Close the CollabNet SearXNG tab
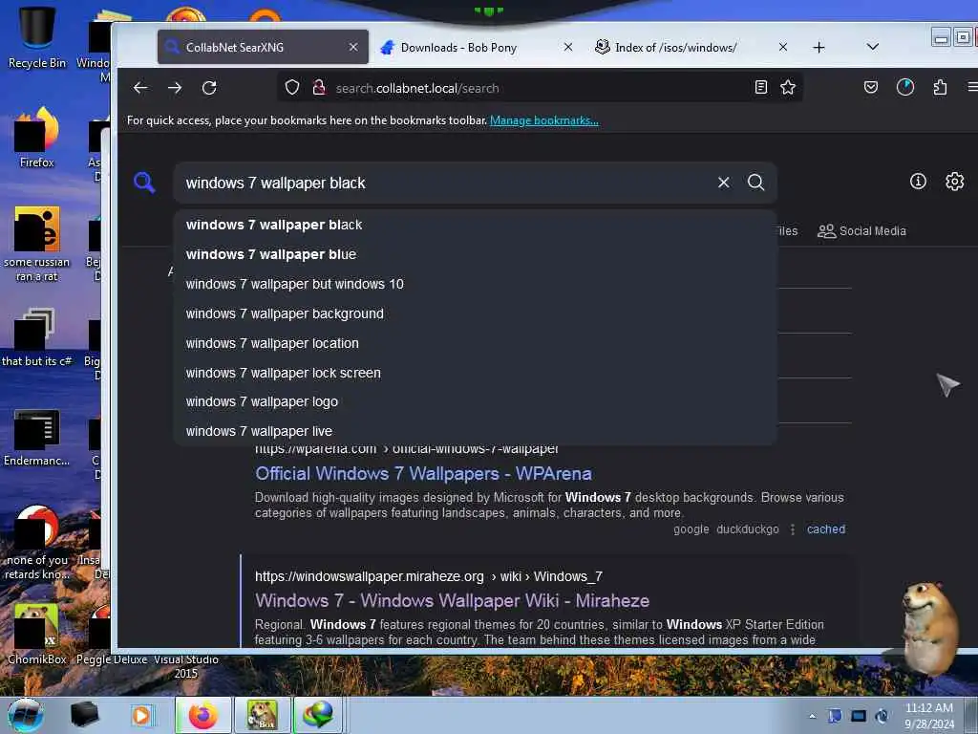Image resolution: width=978 pixels, height=734 pixels. [x=353, y=47]
